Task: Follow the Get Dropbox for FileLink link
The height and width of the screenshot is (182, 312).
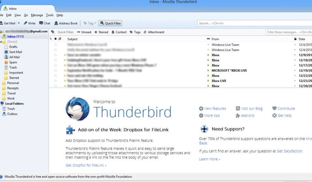Action: (x=86, y=165)
